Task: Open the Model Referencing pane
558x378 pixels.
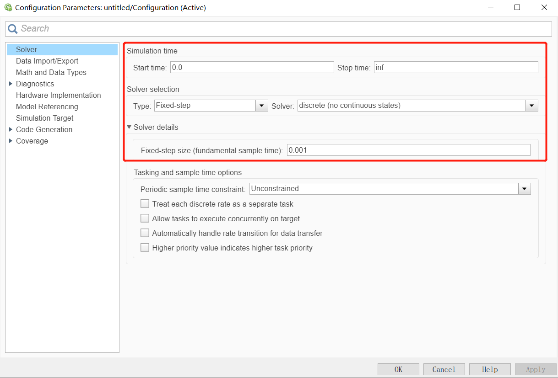Action: (47, 106)
